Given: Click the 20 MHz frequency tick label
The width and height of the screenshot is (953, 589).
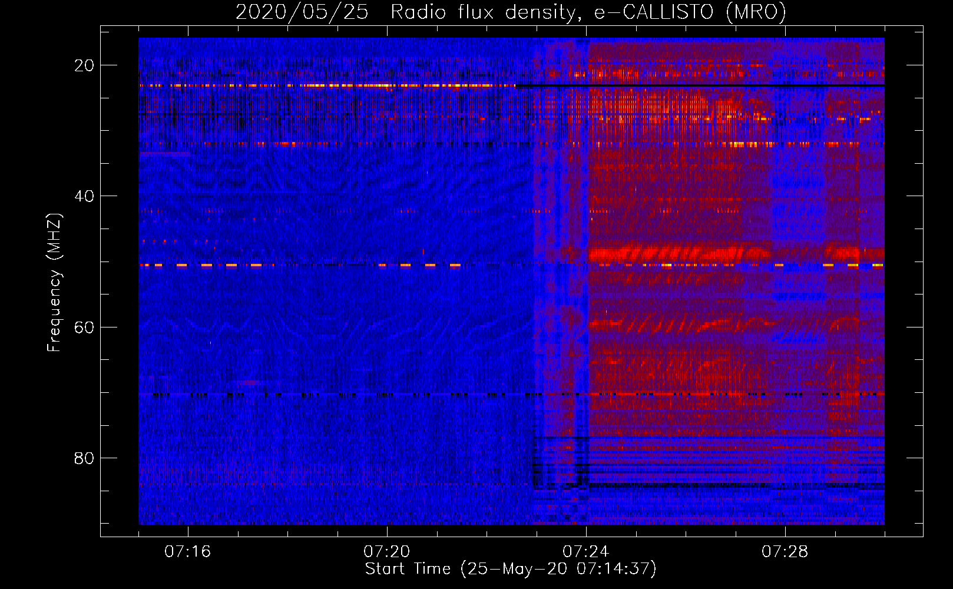Looking at the screenshot, I should pos(84,65).
